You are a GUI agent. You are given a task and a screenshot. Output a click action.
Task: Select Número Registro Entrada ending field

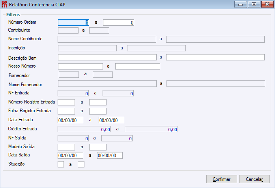(98, 102)
